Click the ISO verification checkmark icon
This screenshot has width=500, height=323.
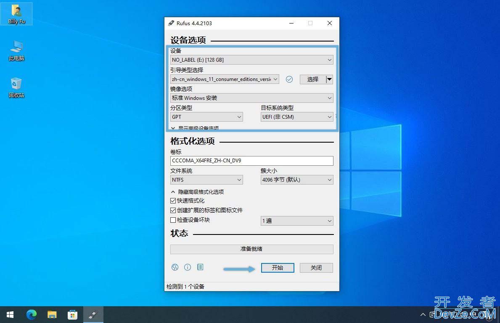(x=289, y=79)
